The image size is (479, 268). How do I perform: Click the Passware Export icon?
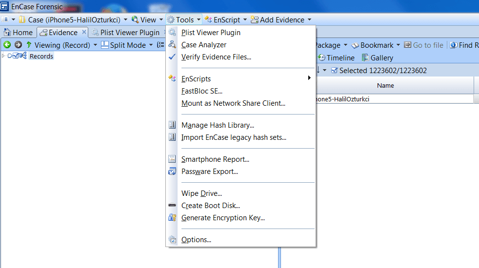(x=172, y=172)
